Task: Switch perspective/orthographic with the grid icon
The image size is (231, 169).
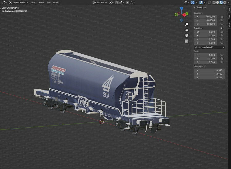Action: point(187,41)
